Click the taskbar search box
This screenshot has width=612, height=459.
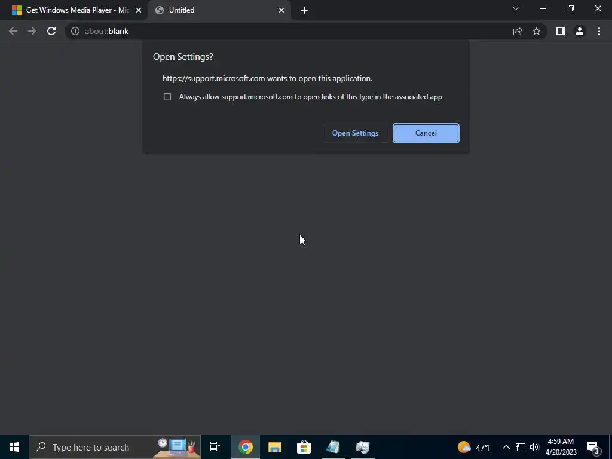[x=115, y=447]
